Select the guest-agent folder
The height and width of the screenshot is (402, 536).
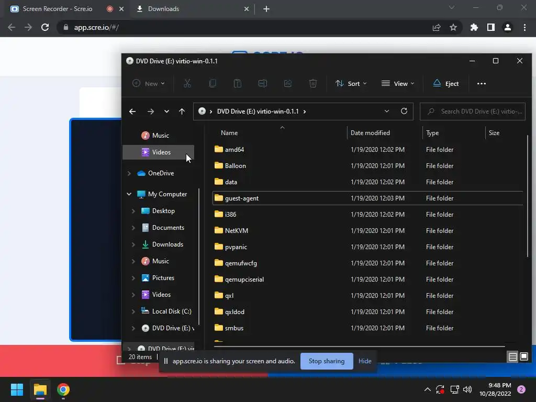point(367,198)
